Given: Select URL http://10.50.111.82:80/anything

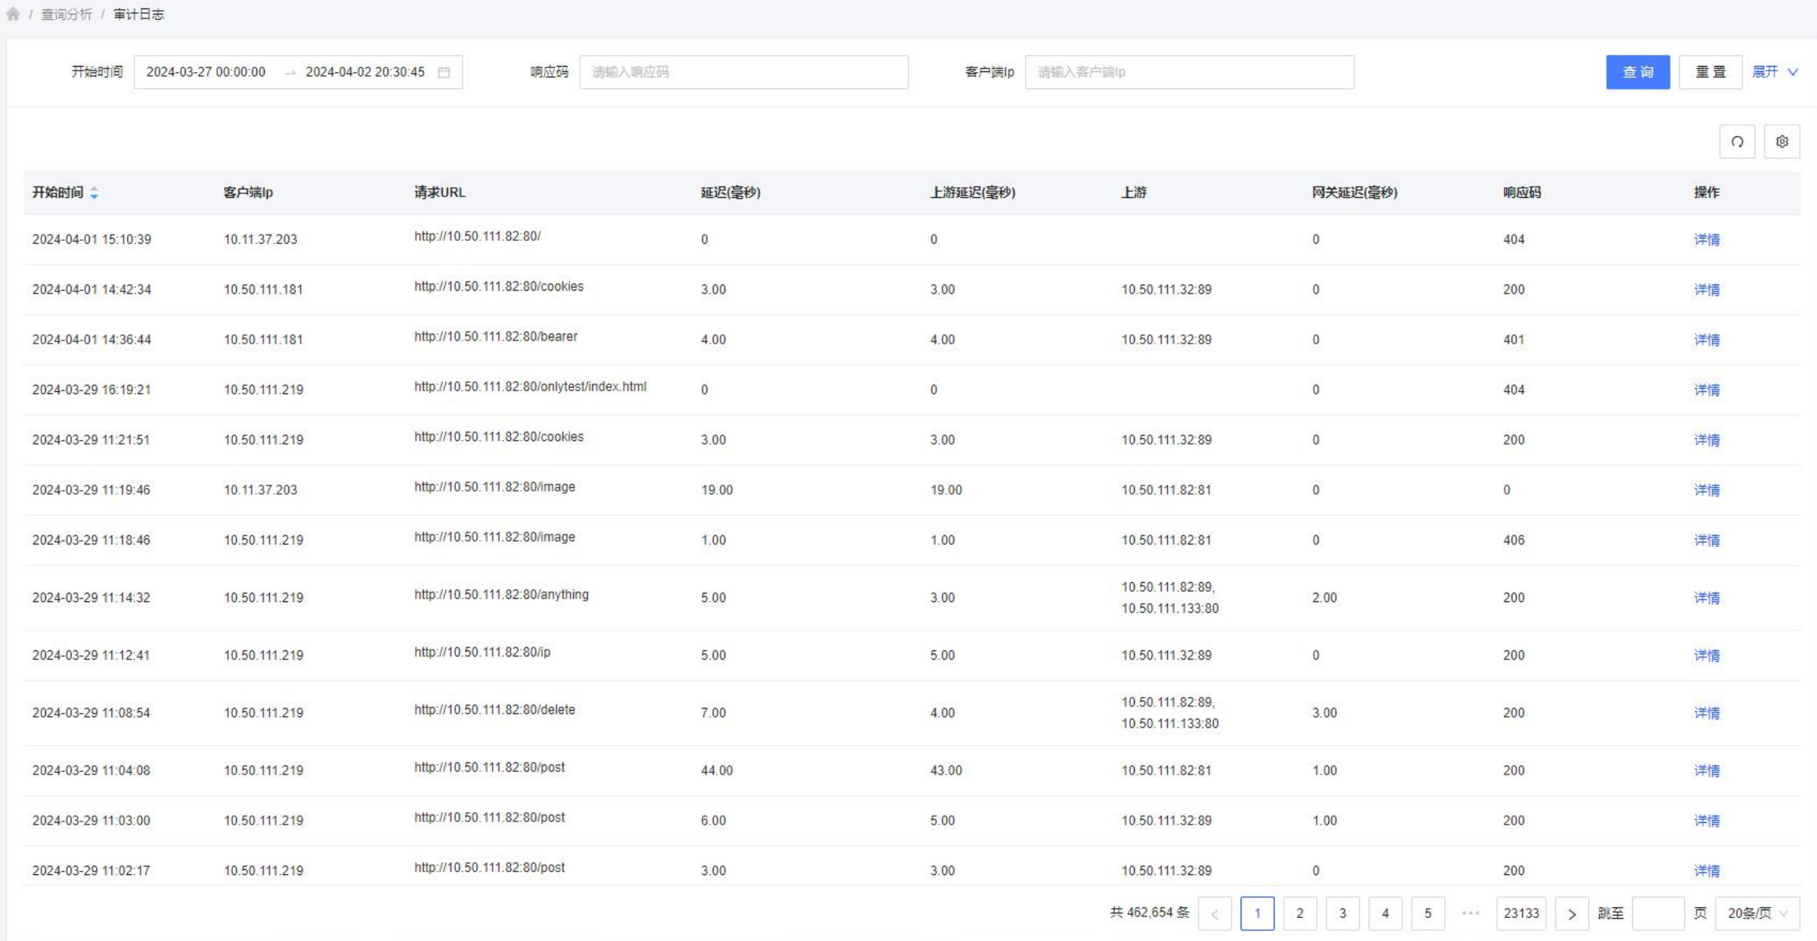Looking at the screenshot, I should pyautogui.click(x=502, y=594).
